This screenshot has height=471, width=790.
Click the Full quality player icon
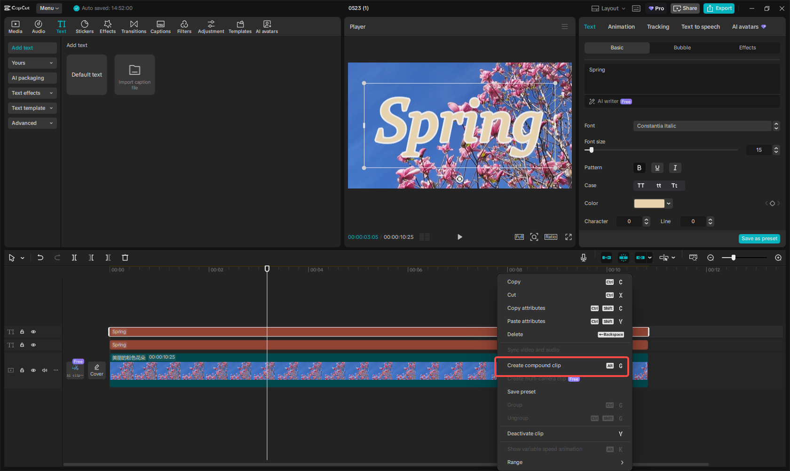(x=519, y=237)
